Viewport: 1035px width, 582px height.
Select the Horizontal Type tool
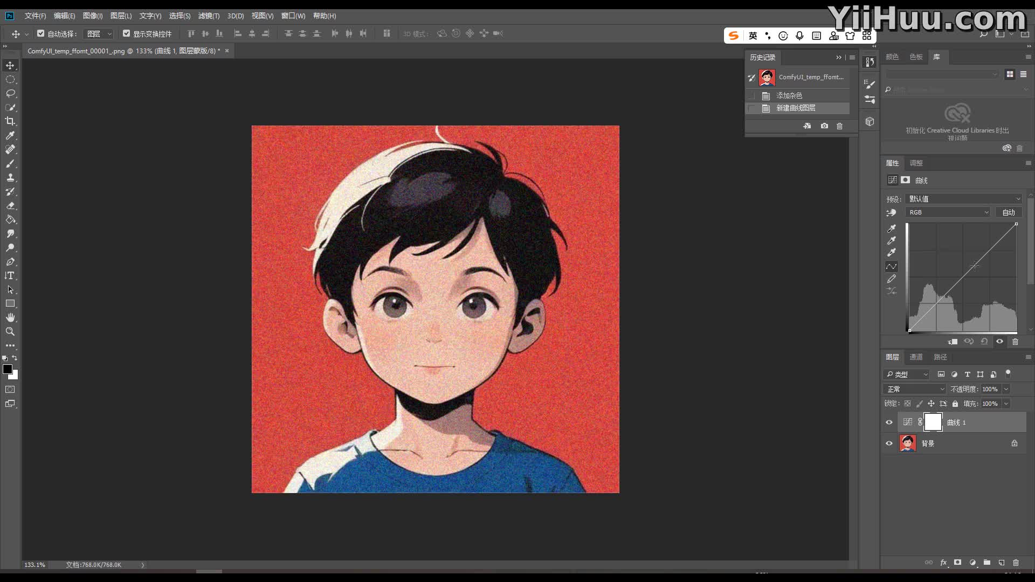click(10, 275)
